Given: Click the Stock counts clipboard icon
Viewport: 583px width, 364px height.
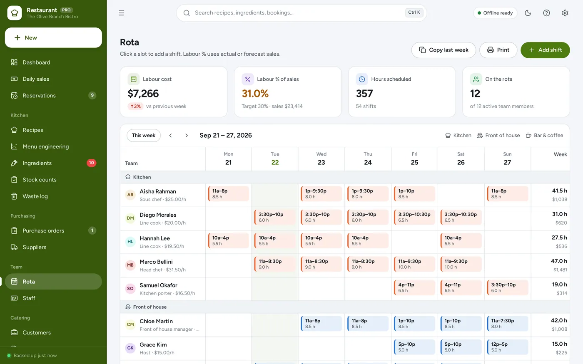Looking at the screenshot, I should tap(14, 180).
